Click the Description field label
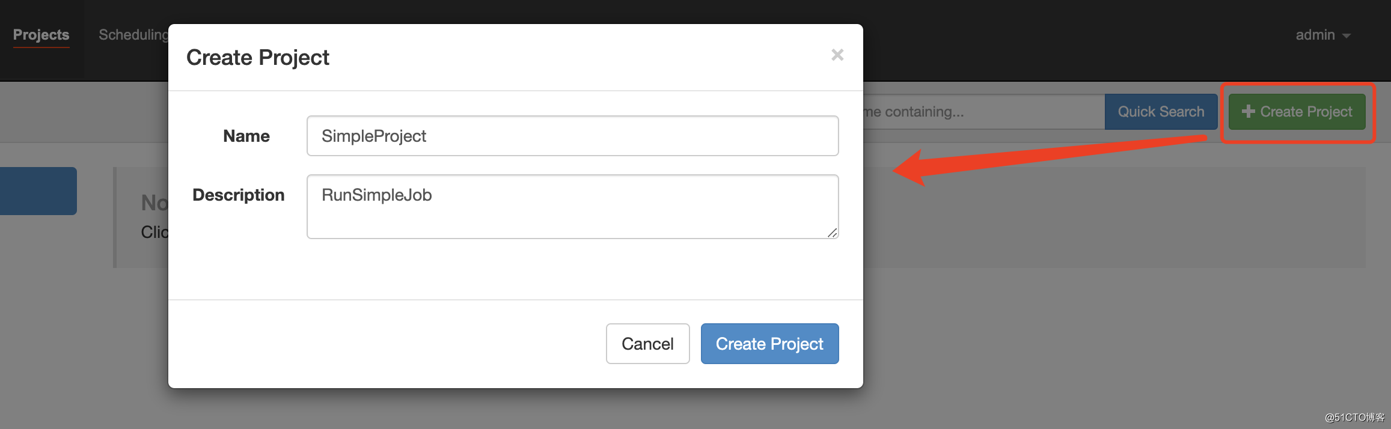This screenshot has width=1391, height=429. 238,195
